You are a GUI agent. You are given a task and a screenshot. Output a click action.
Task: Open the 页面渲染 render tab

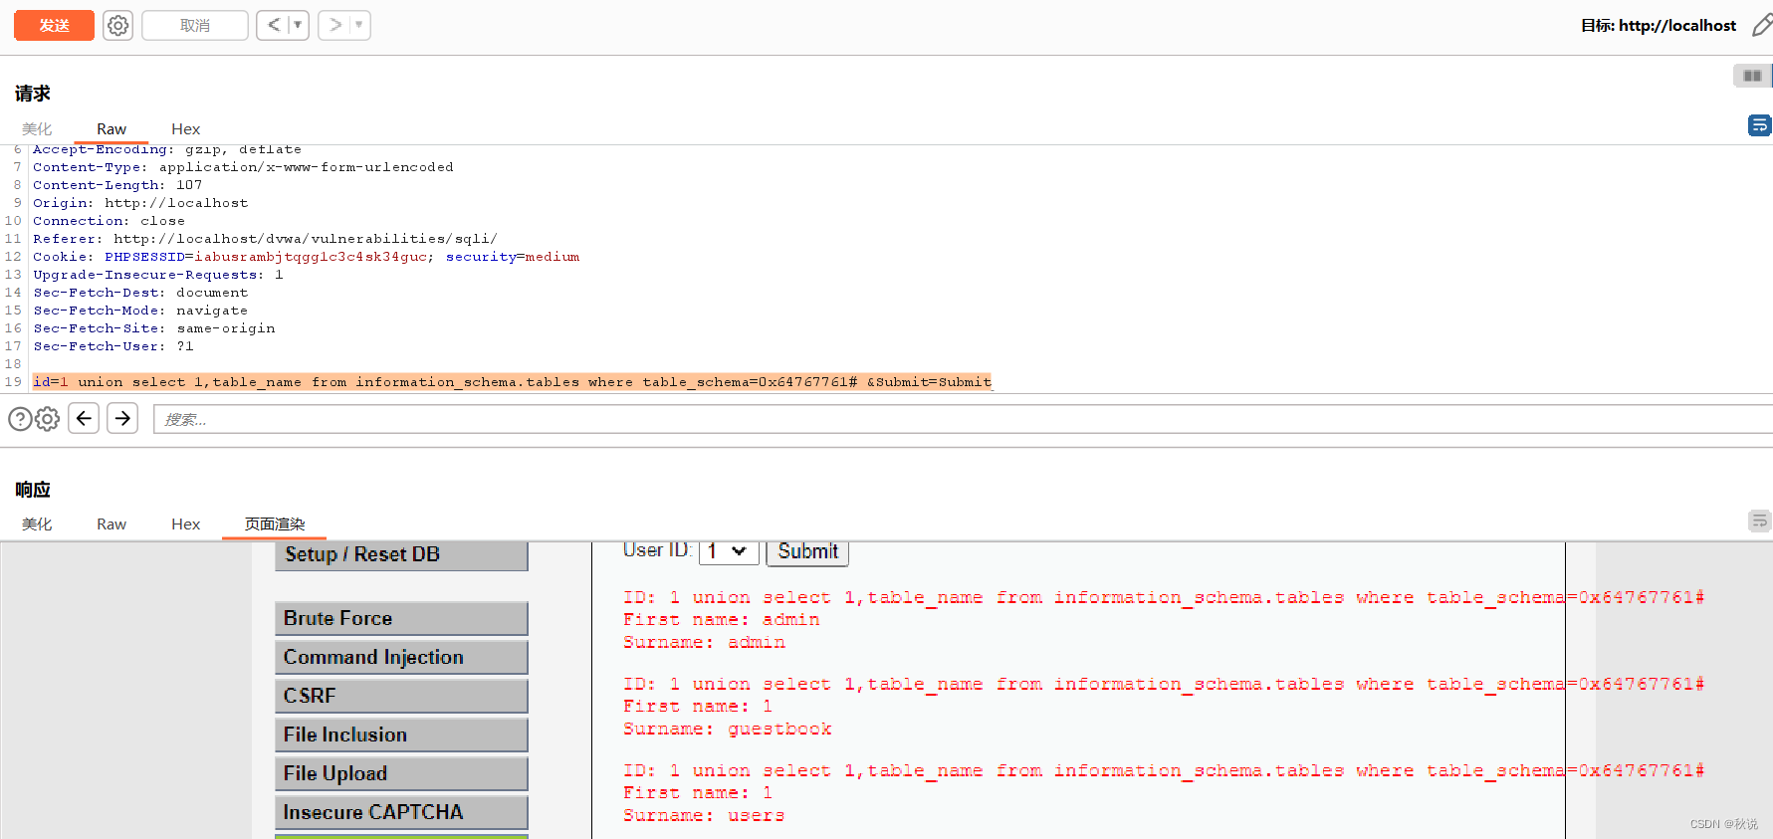275,524
